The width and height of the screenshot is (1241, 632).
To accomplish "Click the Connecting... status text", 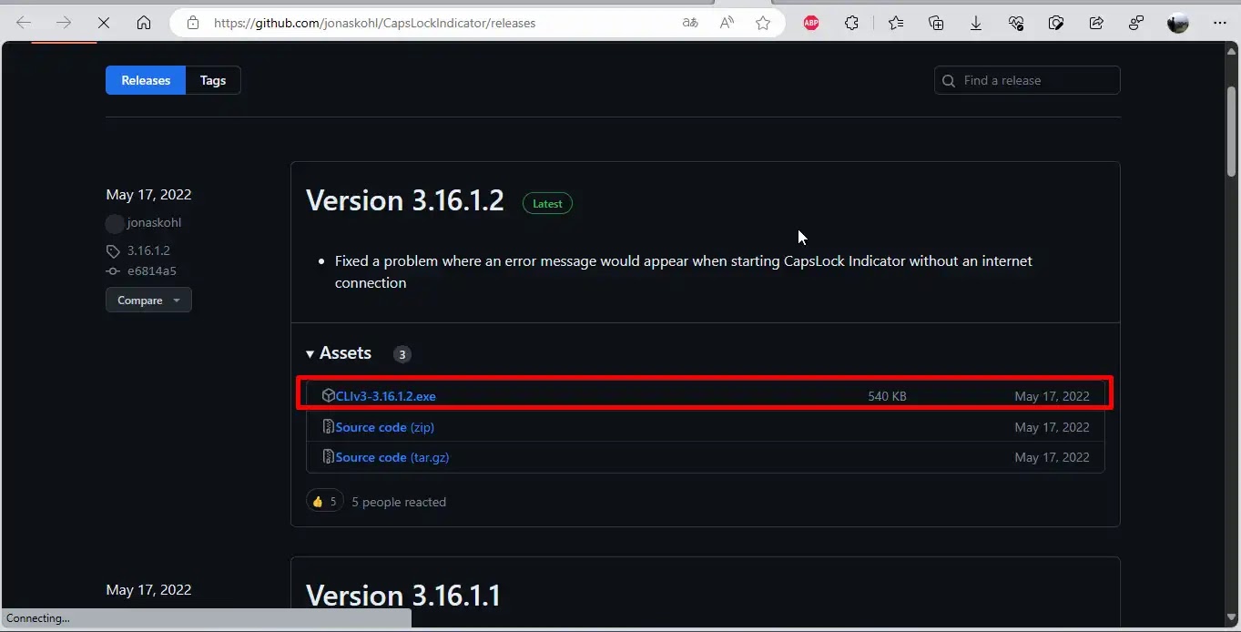I will click(x=38, y=618).
